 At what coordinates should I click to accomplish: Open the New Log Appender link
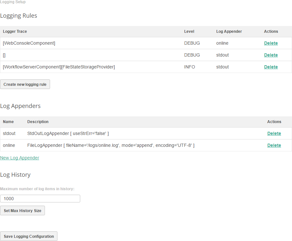click(x=20, y=158)
